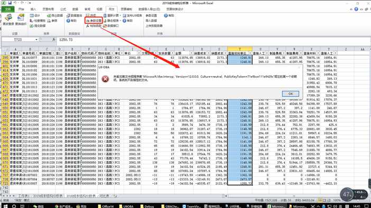Open the filtered 物料代码 column filter button
The image size is (371, 208).
(x=96, y=53)
